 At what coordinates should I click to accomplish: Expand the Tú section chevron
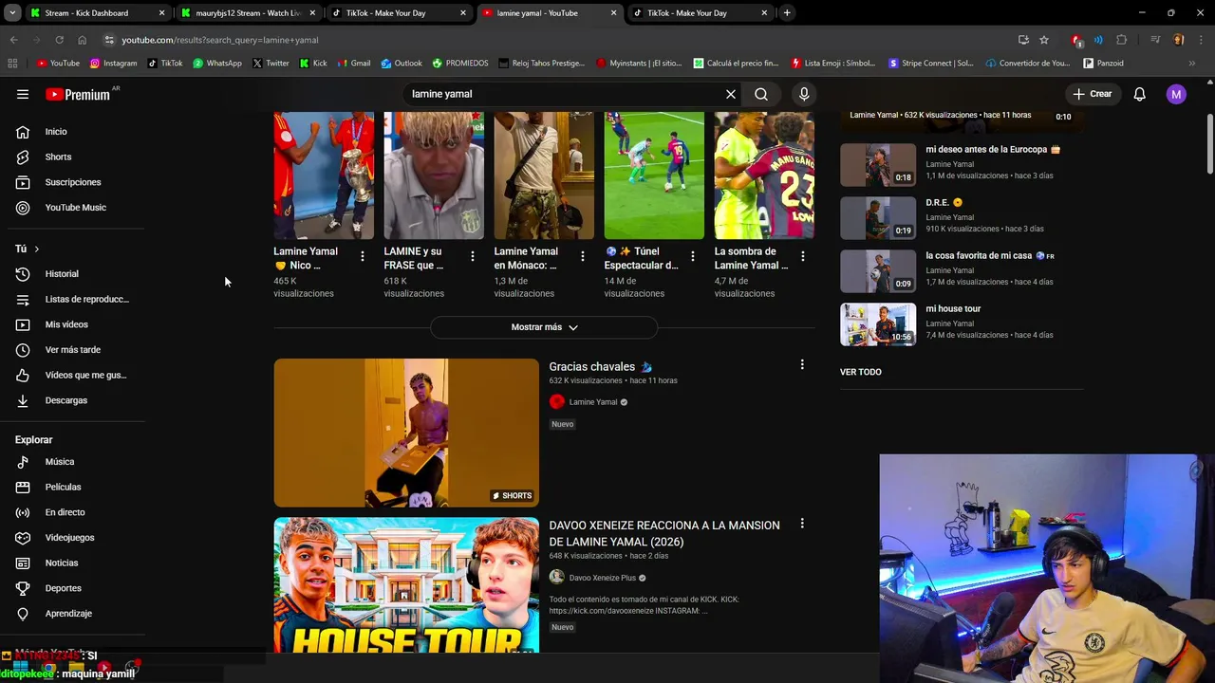(x=36, y=249)
